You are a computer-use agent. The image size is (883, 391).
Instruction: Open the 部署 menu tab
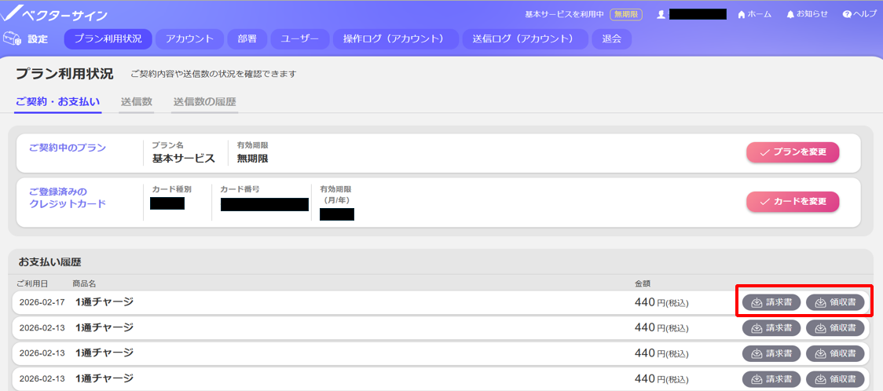point(247,39)
